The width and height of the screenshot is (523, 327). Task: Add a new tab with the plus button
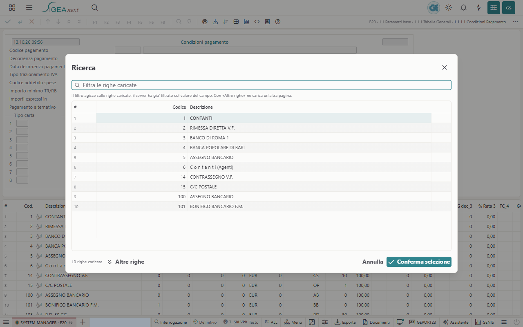click(x=83, y=322)
